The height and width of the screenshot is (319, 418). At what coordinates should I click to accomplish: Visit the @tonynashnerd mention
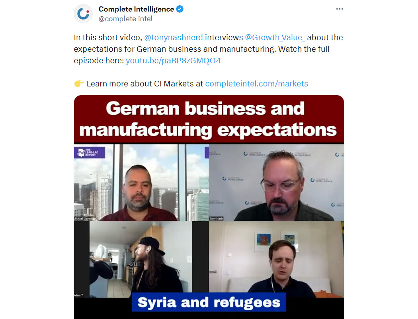pos(174,37)
